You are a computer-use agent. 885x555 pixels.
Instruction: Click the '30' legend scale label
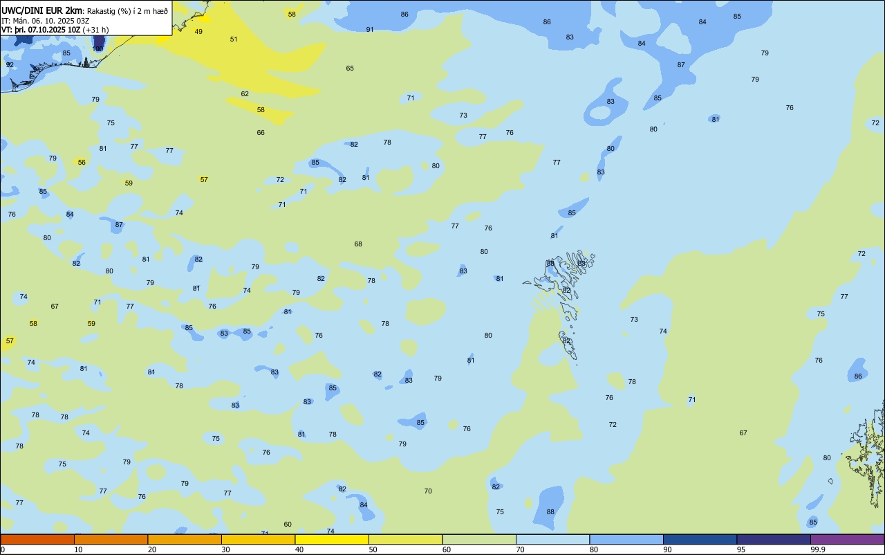coord(225,549)
